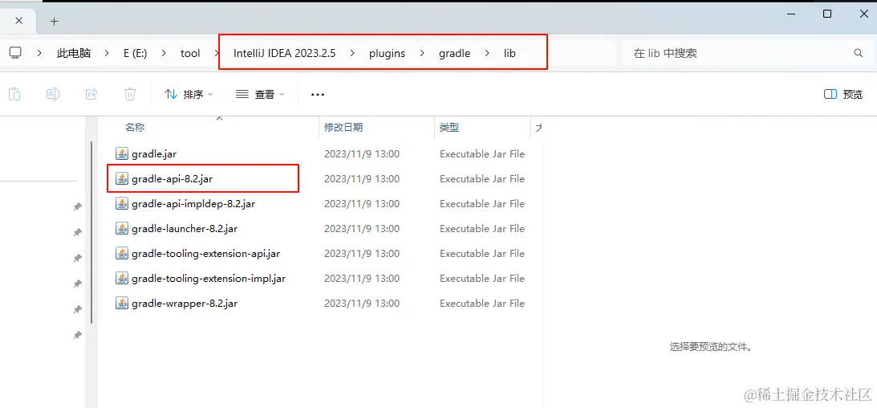This screenshot has height=408, width=877.
Task: Go to tool folder breadcrumb
Action: click(190, 53)
